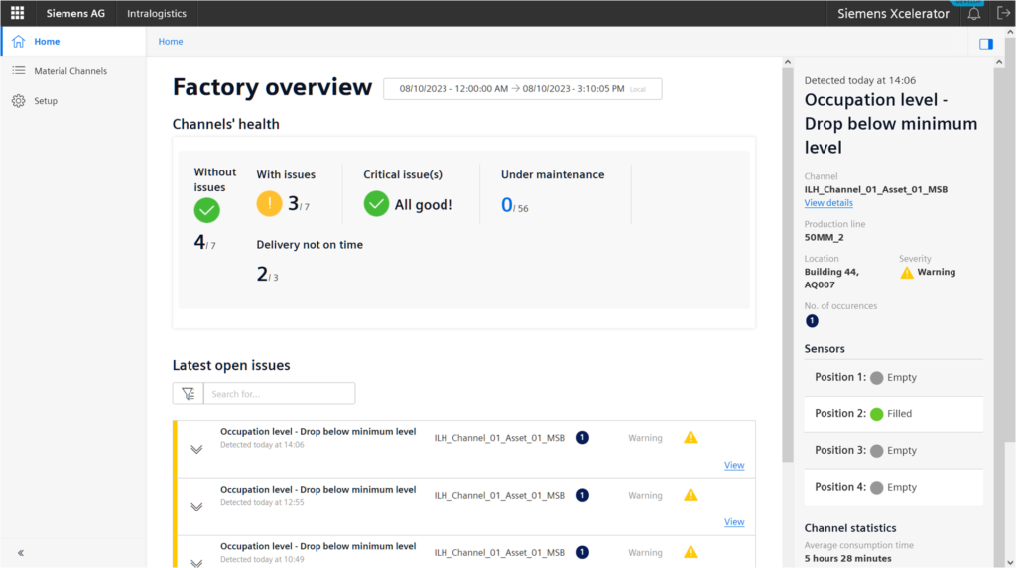The image size is (1016, 568).
Task: Click occurrence badge of 10:49 issue
Action: click(582, 552)
